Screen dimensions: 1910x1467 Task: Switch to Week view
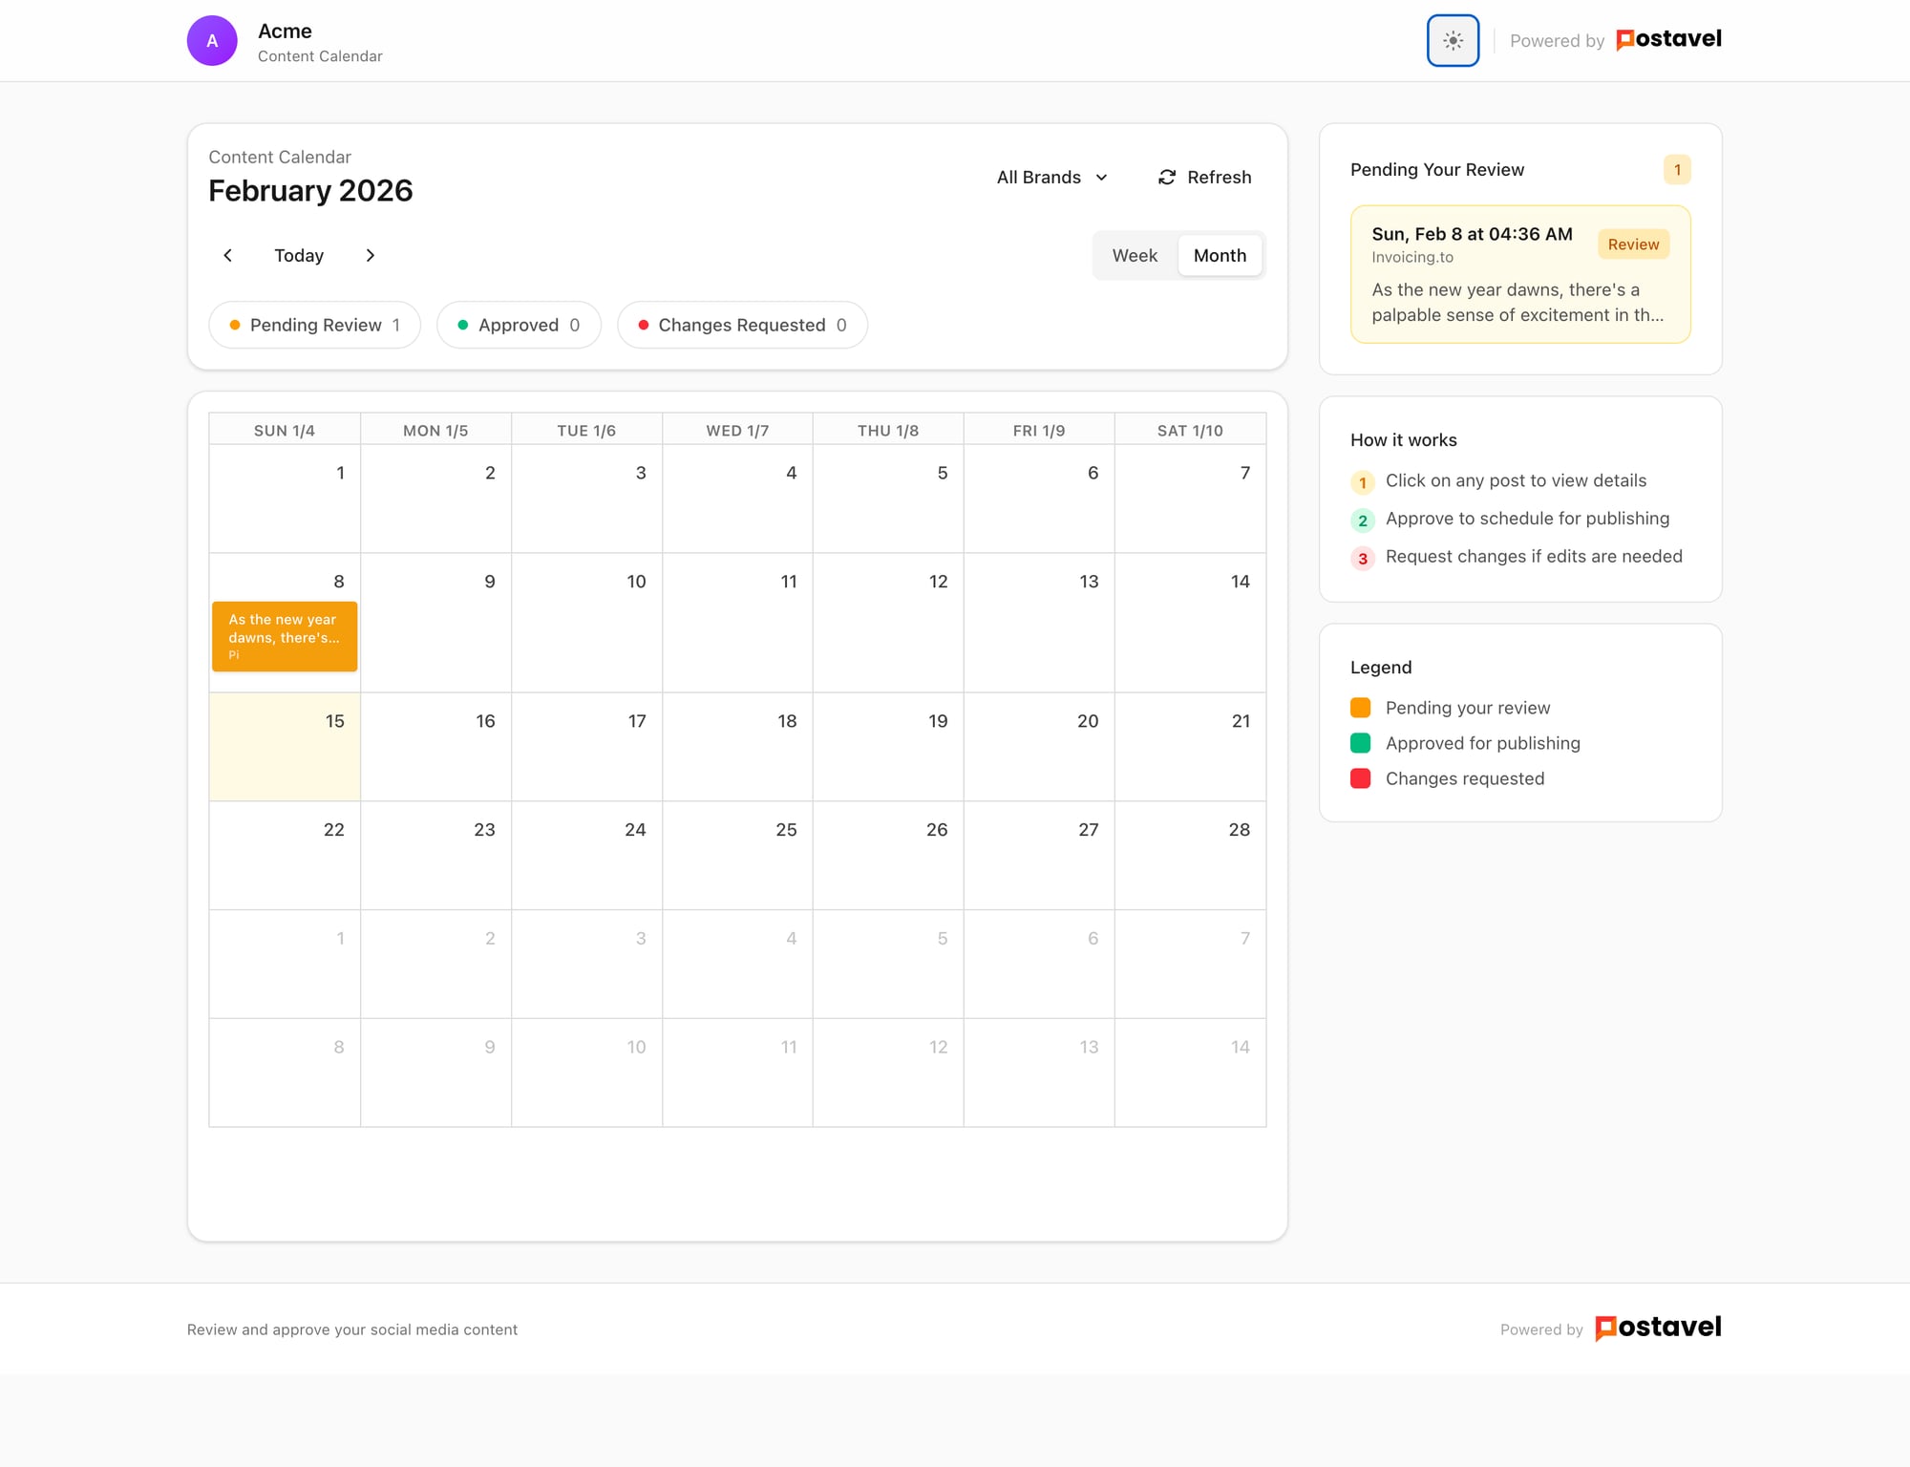[x=1135, y=255]
